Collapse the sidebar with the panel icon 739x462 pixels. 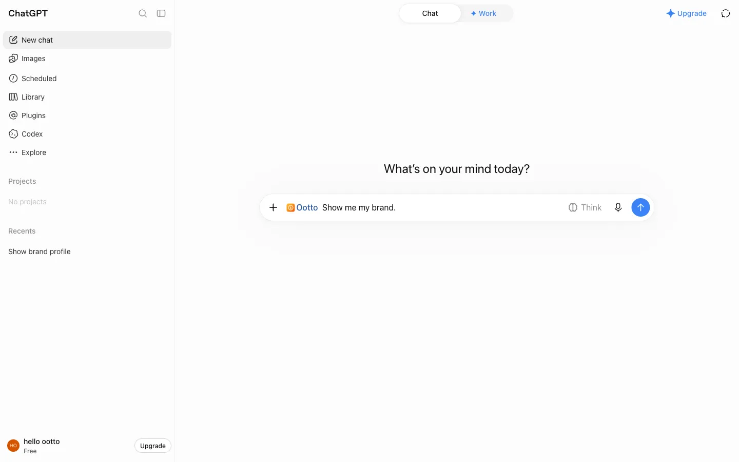[x=161, y=13]
